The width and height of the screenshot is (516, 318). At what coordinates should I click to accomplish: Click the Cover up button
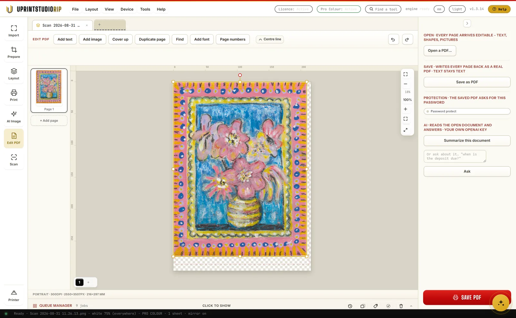[120, 39]
